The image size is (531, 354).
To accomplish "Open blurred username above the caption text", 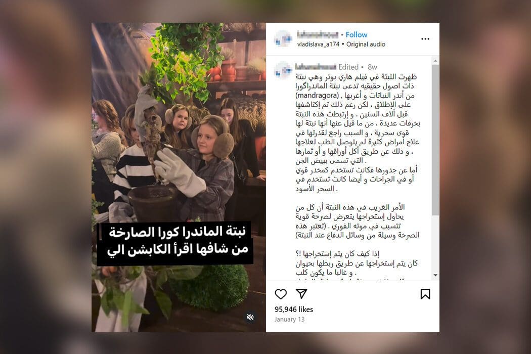I will pos(315,67).
